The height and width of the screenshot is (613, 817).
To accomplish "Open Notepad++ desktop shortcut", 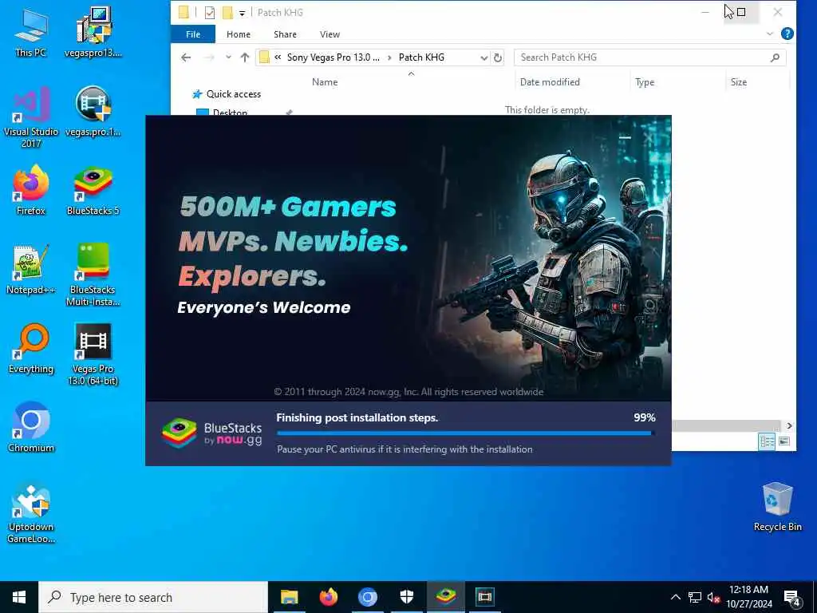I will [x=31, y=270].
